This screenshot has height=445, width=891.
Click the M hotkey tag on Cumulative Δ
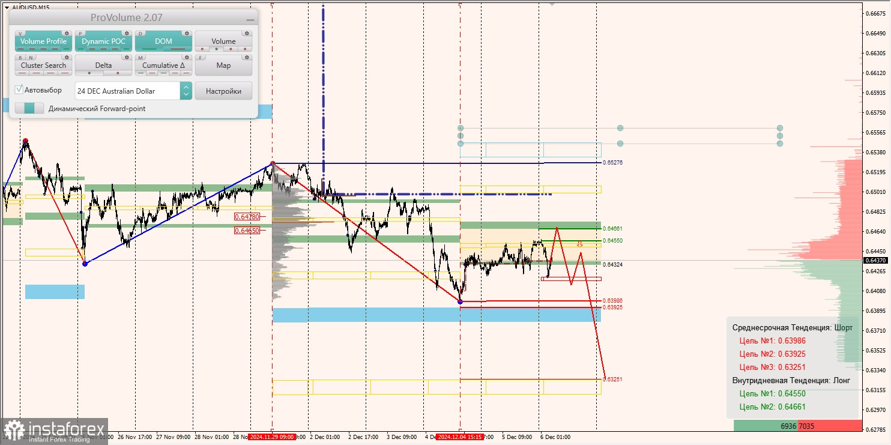(141, 58)
